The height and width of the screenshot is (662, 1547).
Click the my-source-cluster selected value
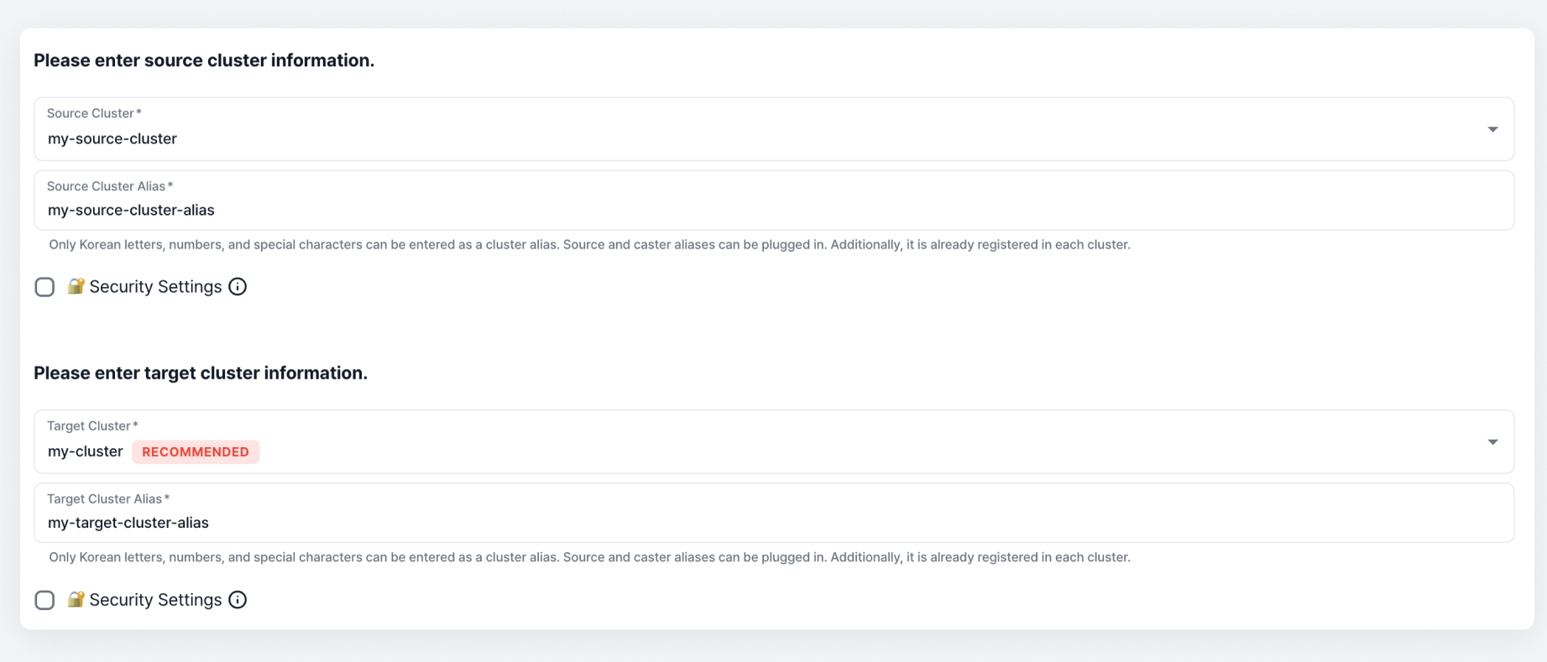coord(112,138)
